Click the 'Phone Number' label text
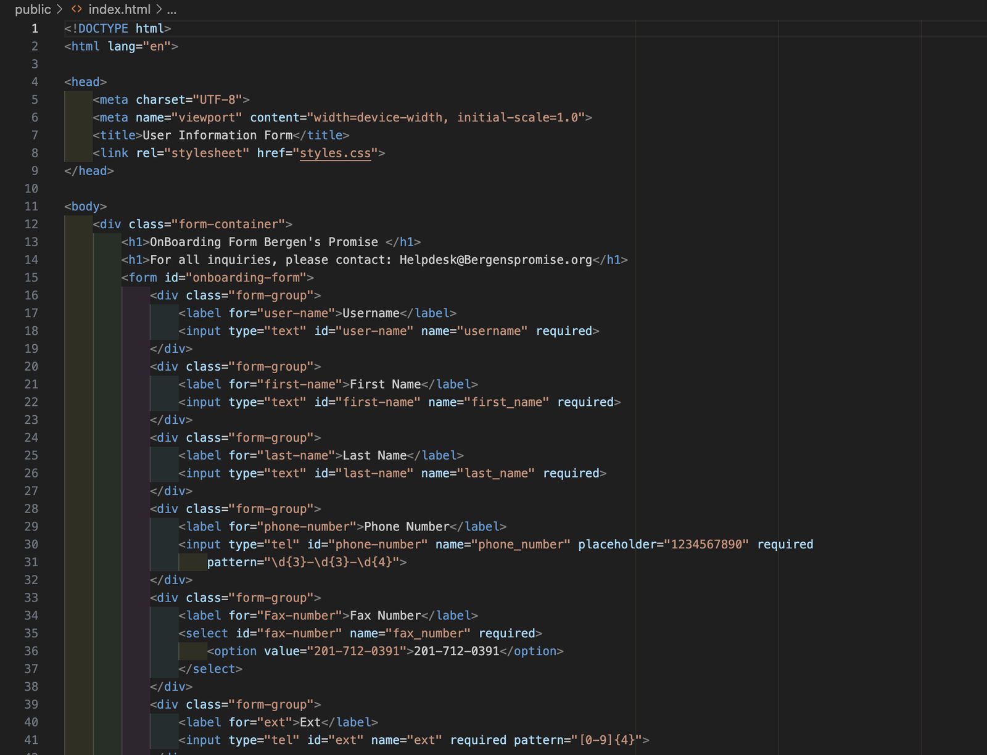This screenshot has height=755, width=987. click(407, 526)
